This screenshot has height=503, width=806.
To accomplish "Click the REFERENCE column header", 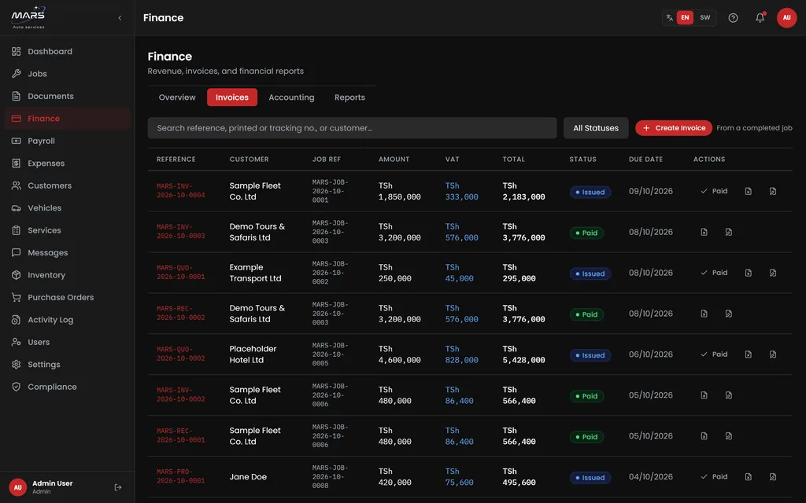I will 176,159.
